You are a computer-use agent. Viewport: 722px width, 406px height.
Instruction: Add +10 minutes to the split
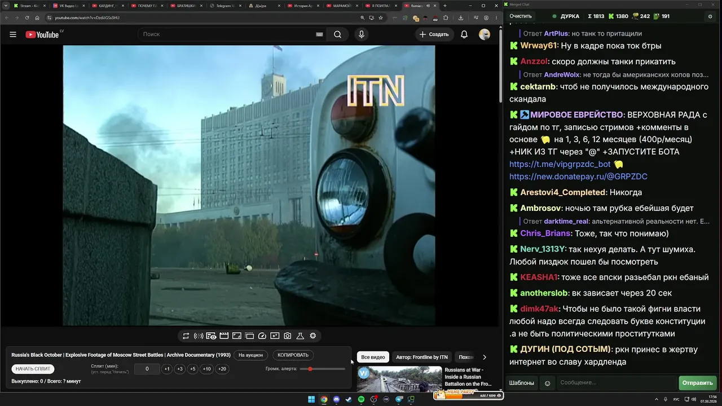[x=207, y=369]
